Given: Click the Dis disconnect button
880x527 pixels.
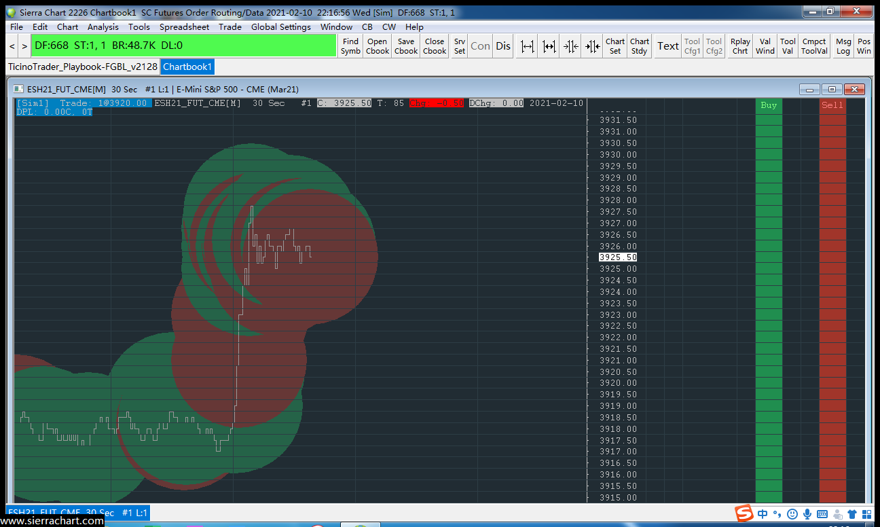Looking at the screenshot, I should coord(503,46).
